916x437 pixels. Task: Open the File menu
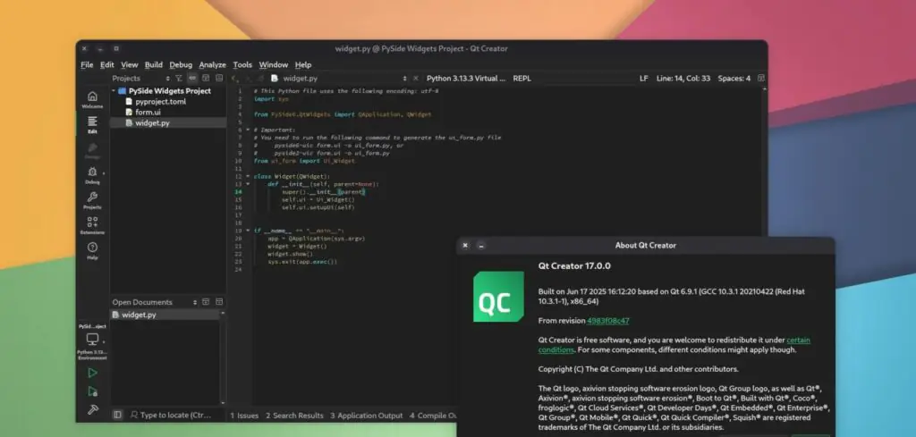pyautogui.click(x=87, y=64)
